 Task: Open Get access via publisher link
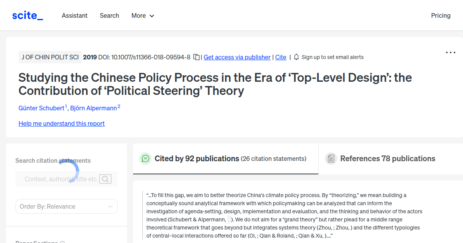click(237, 57)
